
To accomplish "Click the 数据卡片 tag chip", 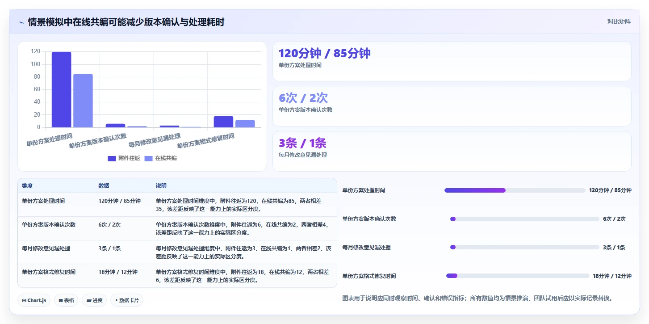I will pos(127,300).
